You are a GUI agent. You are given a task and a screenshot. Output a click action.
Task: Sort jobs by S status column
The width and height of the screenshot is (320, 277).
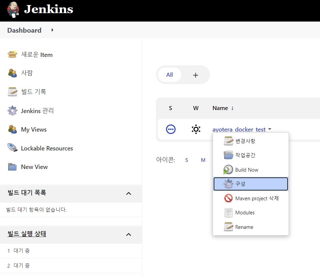pyautogui.click(x=170, y=108)
